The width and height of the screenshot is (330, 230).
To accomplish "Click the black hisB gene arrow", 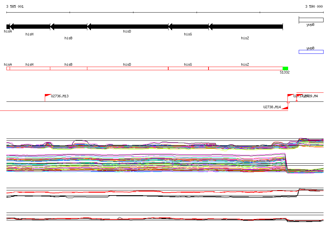I will coord(69,27).
